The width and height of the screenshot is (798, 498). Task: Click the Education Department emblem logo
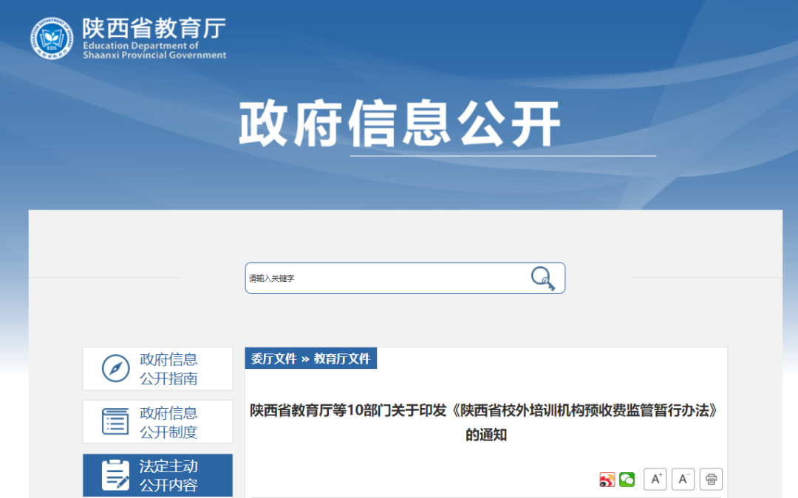coord(52,38)
